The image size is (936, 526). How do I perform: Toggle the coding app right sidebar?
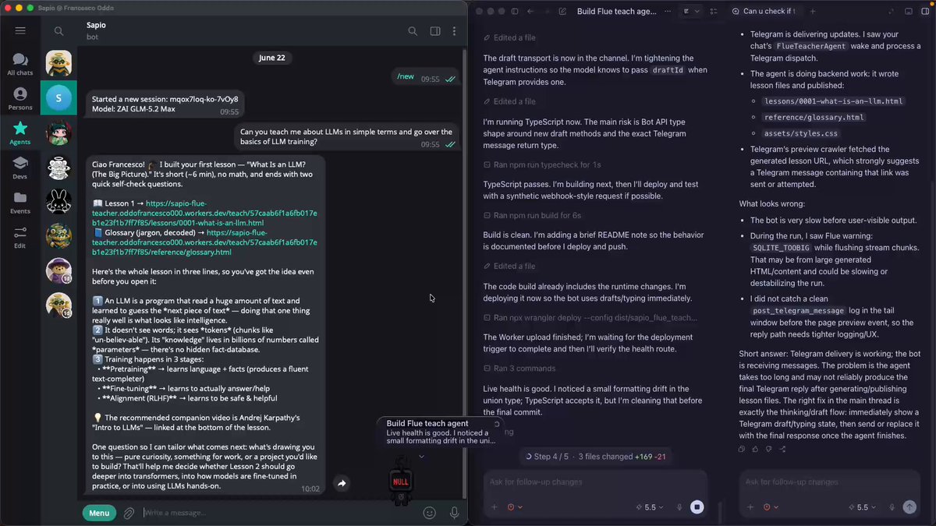(927, 12)
